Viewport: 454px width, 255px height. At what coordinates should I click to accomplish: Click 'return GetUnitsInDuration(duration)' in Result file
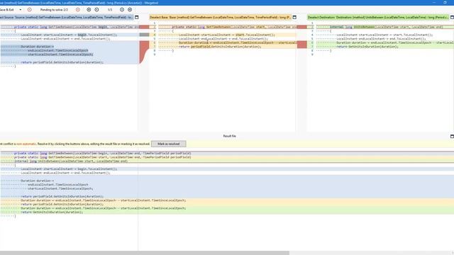(52, 212)
